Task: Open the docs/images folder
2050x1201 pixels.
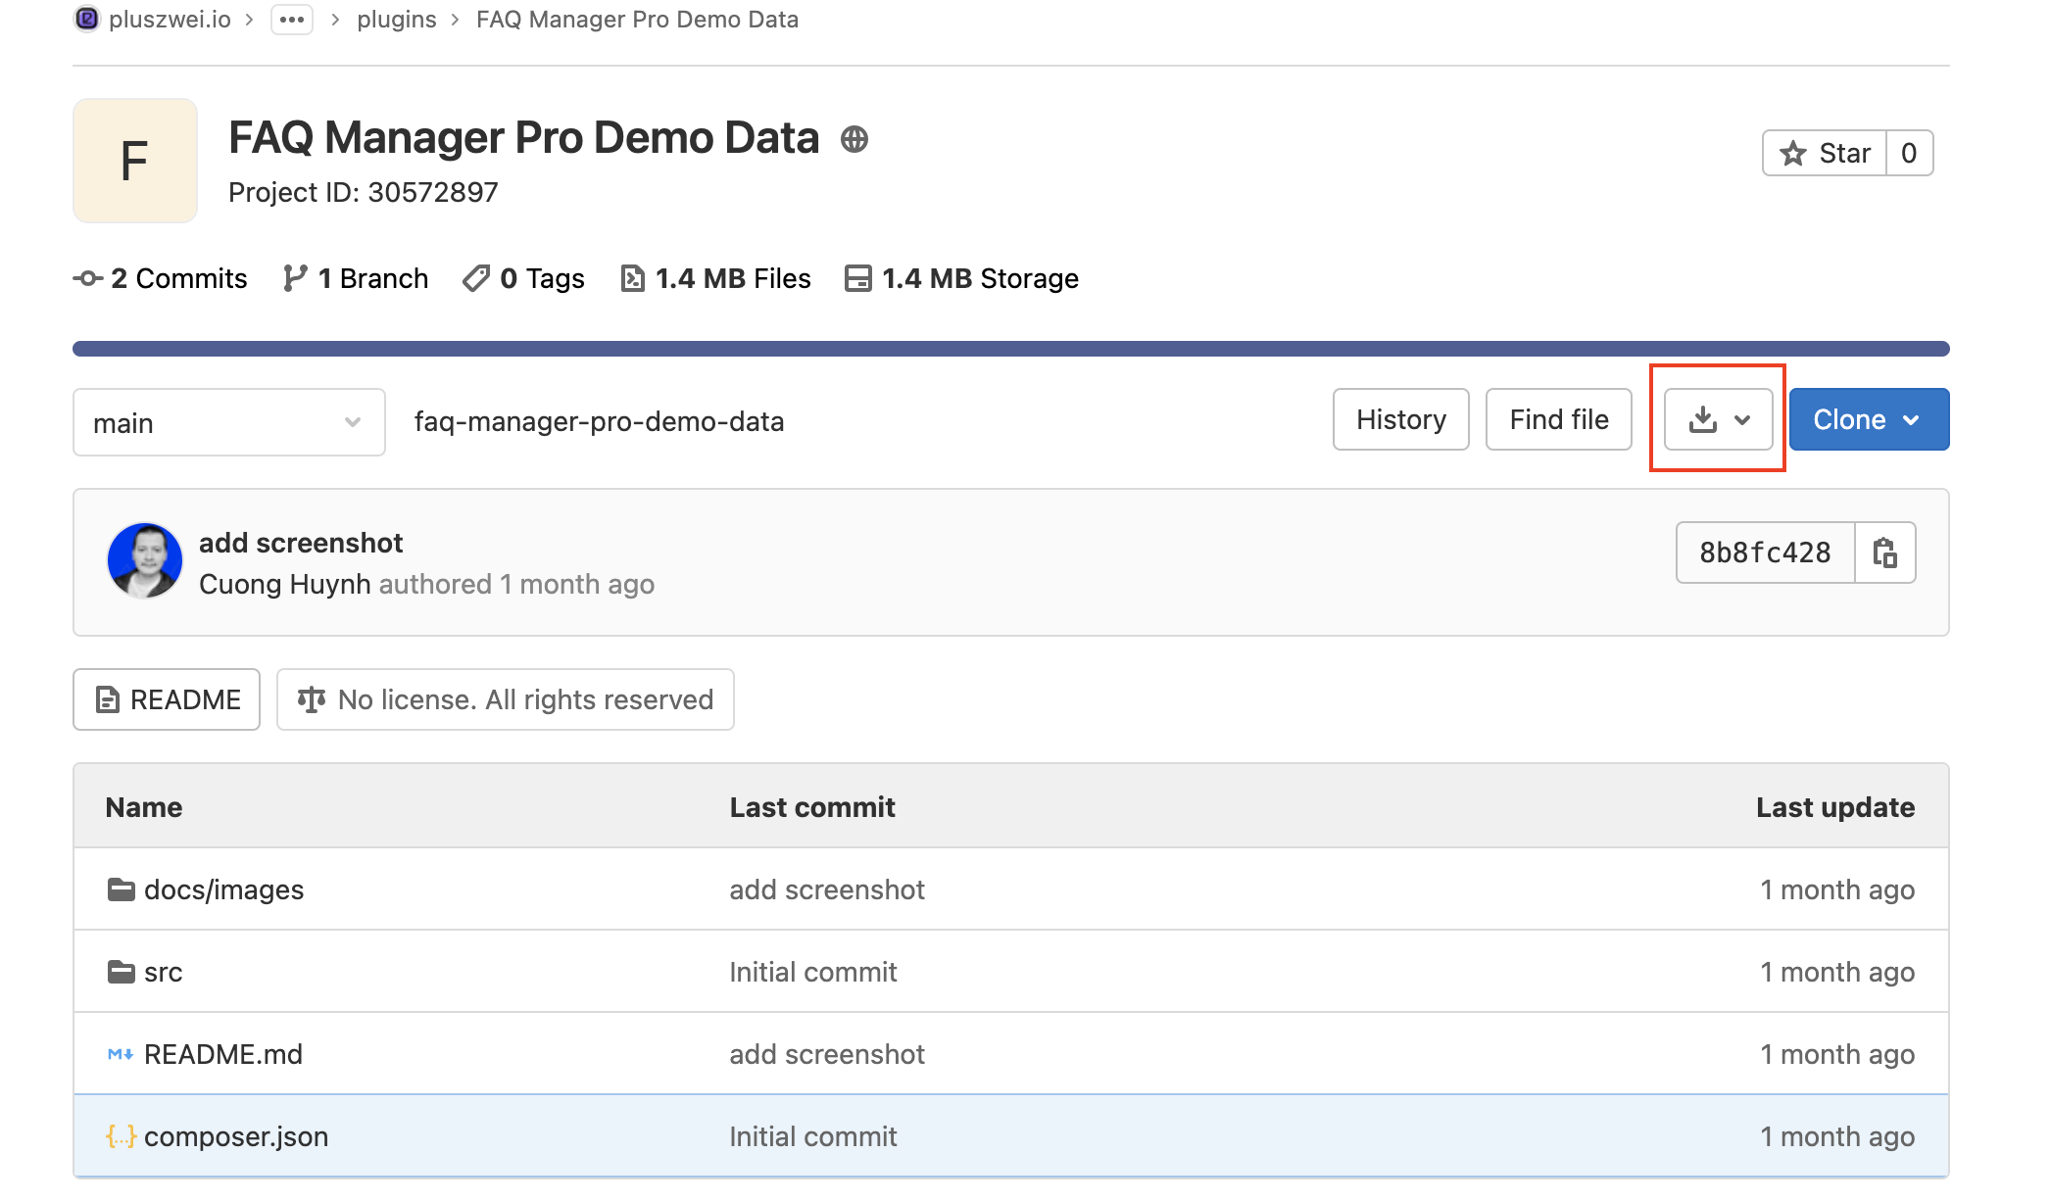Action: click(x=223, y=889)
